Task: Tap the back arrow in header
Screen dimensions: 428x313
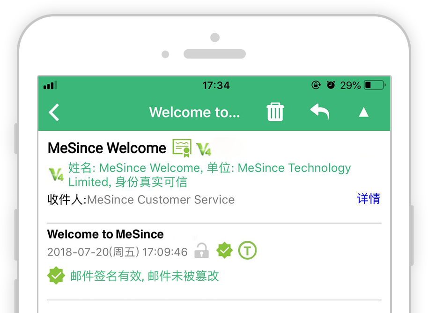Action: click(x=54, y=112)
